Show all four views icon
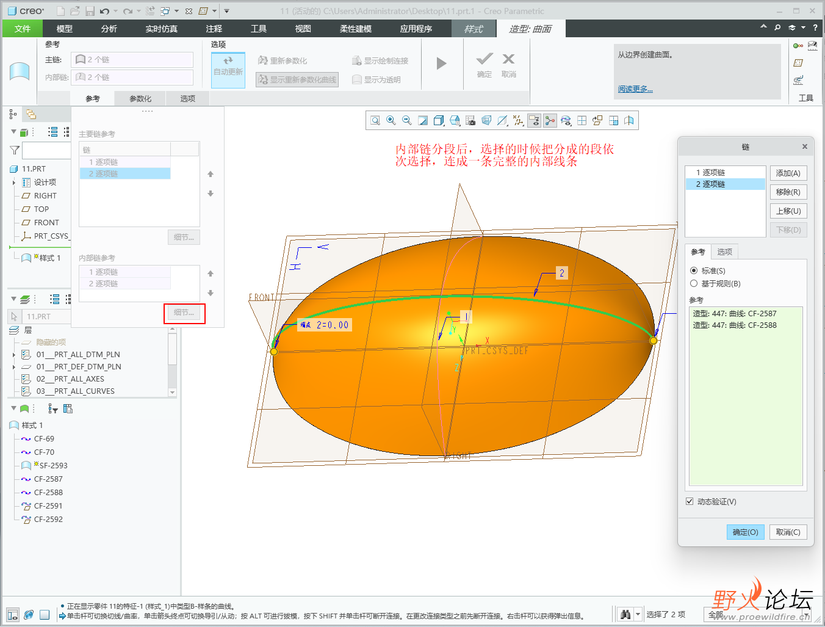Image resolution: width=825 pixels, height=627 pixels. point(582,121)
